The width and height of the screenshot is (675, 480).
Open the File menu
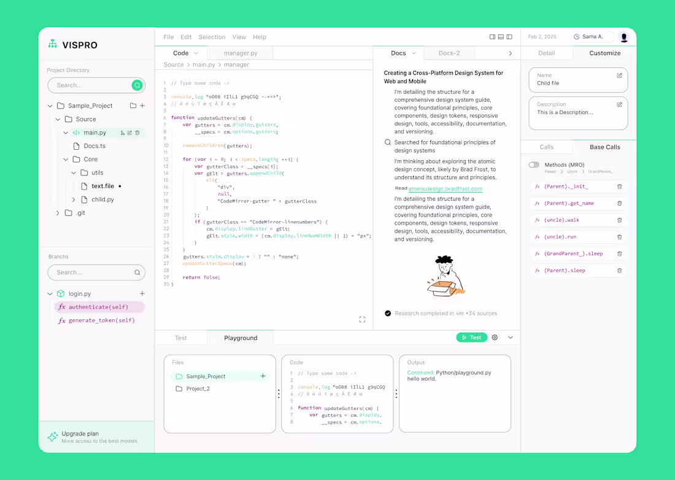coord(169,37)
